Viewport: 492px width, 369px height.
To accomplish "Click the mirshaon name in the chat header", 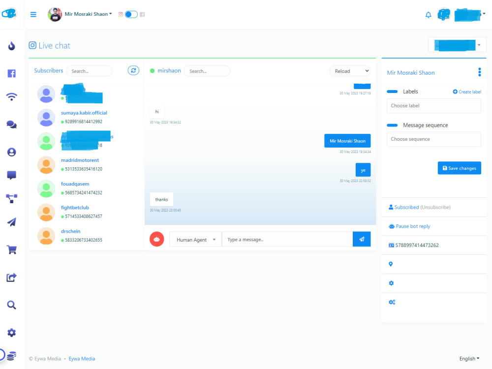I will 169,70.
